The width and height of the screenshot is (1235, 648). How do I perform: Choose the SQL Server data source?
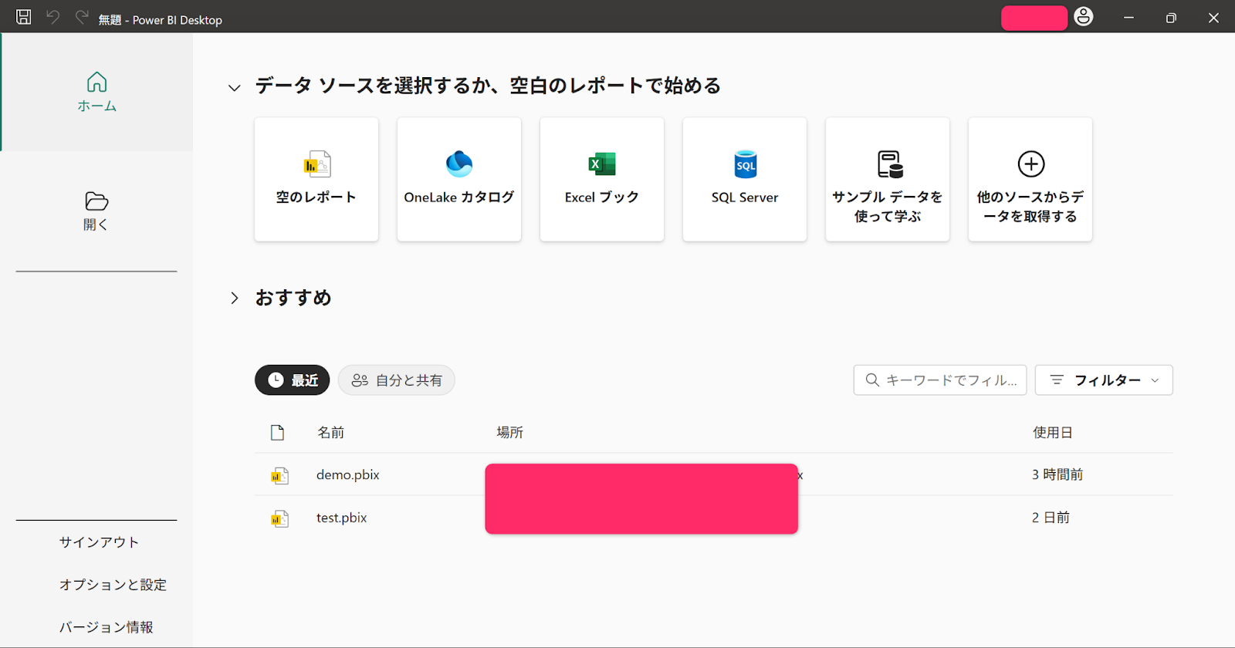coord(745,179)
